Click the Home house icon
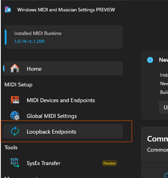The height and width of the screenshot is (178, 168). [x=15, y=68]
